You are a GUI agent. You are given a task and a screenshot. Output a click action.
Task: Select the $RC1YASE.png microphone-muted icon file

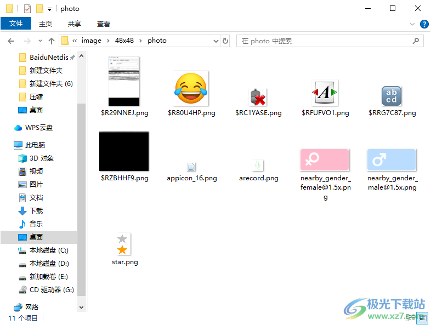pos(258,97)
